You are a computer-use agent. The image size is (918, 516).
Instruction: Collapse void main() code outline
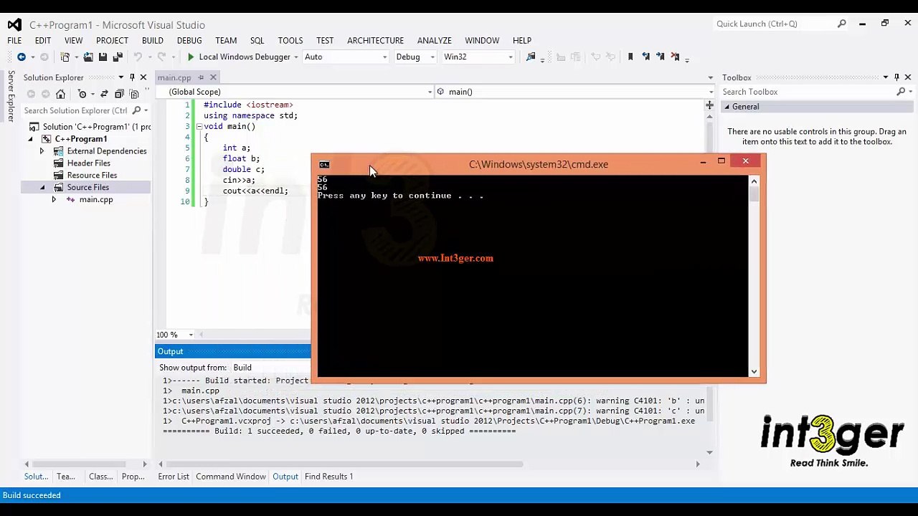pos(199,127)
